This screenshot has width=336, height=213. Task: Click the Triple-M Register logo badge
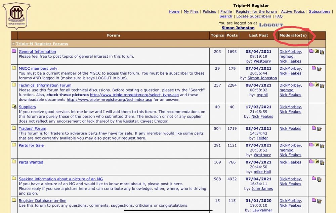[x=16, y=16]
